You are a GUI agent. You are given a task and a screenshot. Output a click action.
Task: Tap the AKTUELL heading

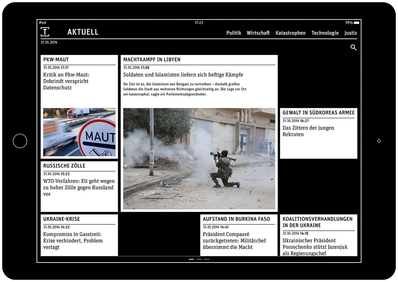point(83,32)
